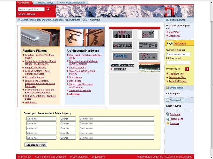This screenshot has height=159, width=213.
Task: Open the ixconnect brand logo
Action: coord(122,45)
